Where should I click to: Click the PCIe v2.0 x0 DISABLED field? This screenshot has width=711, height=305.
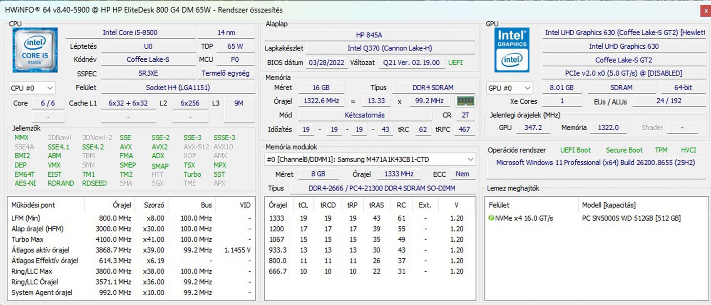click(x=624, y=73)
